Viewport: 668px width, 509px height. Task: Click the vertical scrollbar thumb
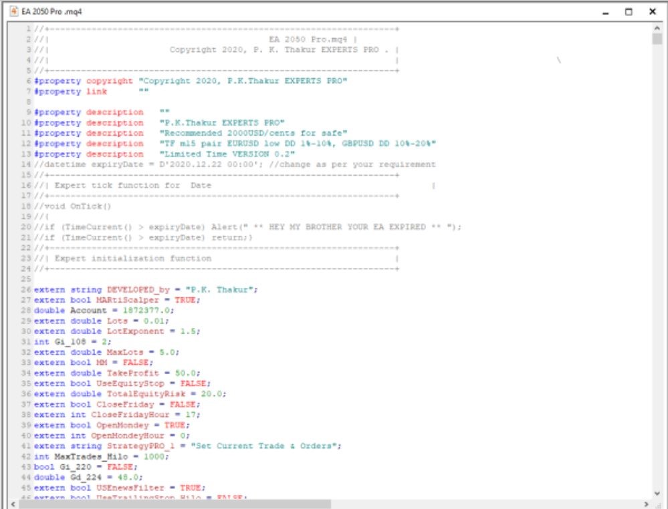pyautogui.click(x=657, y=39)
